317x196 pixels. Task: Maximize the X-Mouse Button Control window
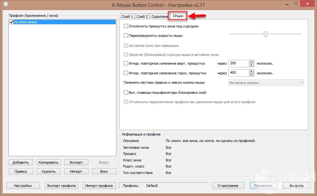pyautogui.click(x=296, y=4)
